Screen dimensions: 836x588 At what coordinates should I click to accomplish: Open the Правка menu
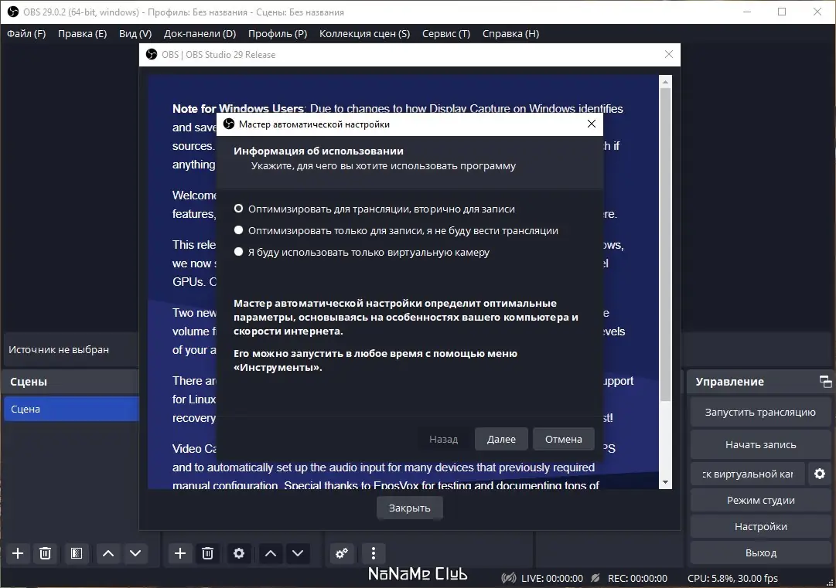[82, 33]
